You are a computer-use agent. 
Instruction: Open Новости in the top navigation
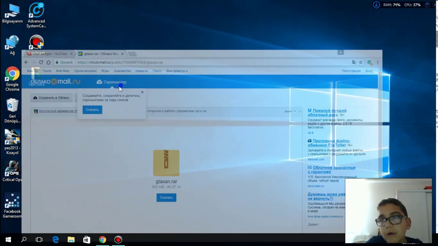coord(142,71)
